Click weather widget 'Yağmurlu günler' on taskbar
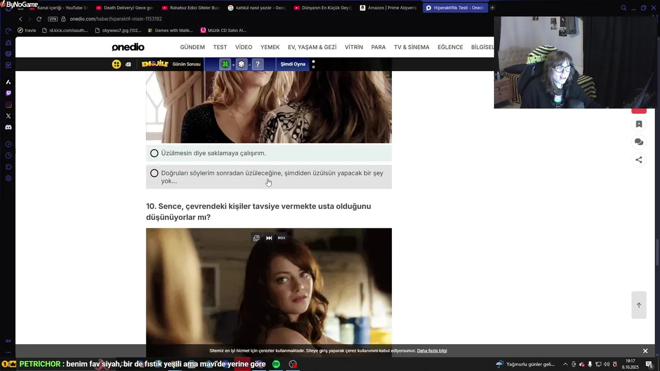Viewport: 660px width, 371px height. click(x=525, y=364)
